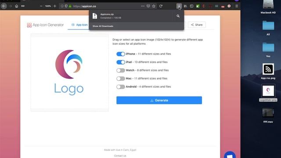Select App rss.png file on desktop

pos(268,71)
